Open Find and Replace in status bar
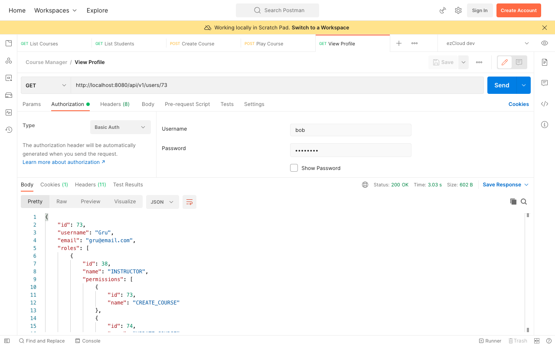Viewport: 555px width, 346px height. [42, 341]
